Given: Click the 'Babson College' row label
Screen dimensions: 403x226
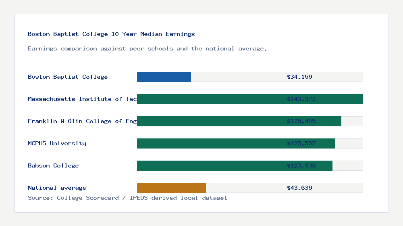Looking at the screenshot, I should (x=53, y=165).
